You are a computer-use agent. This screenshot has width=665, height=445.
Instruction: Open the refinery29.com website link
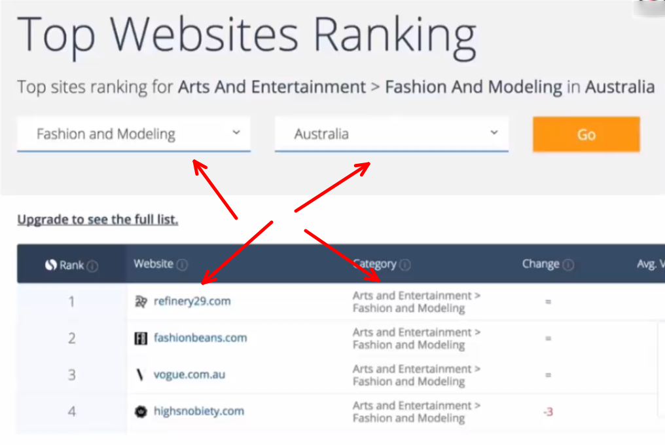point(192,301)
